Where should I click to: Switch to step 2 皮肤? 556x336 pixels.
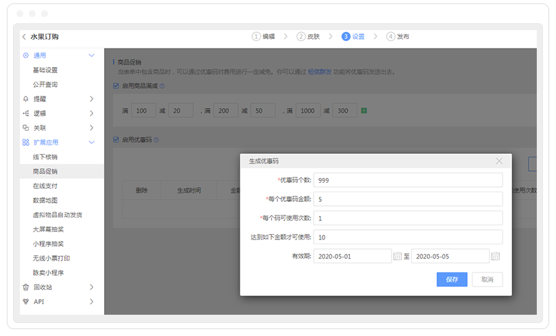coord(308,37)
